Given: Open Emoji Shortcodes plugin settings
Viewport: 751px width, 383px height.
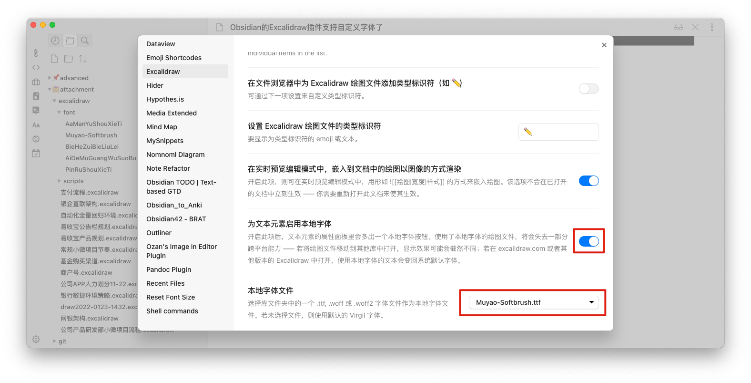Looking at the screenshot, I should [x=185, y=58].
